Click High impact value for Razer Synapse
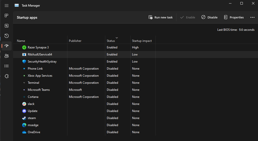This screenshot has height=141, width=258. [x=135, y=47]
